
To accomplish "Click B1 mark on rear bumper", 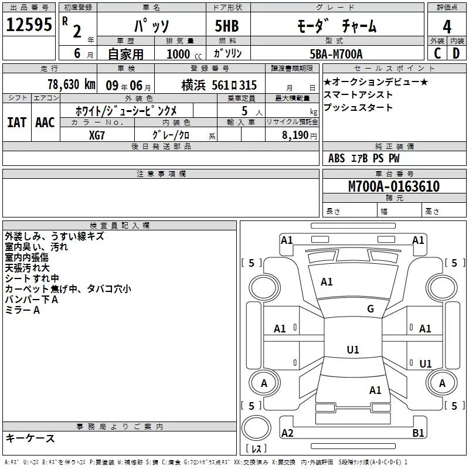I will point(418,433).
